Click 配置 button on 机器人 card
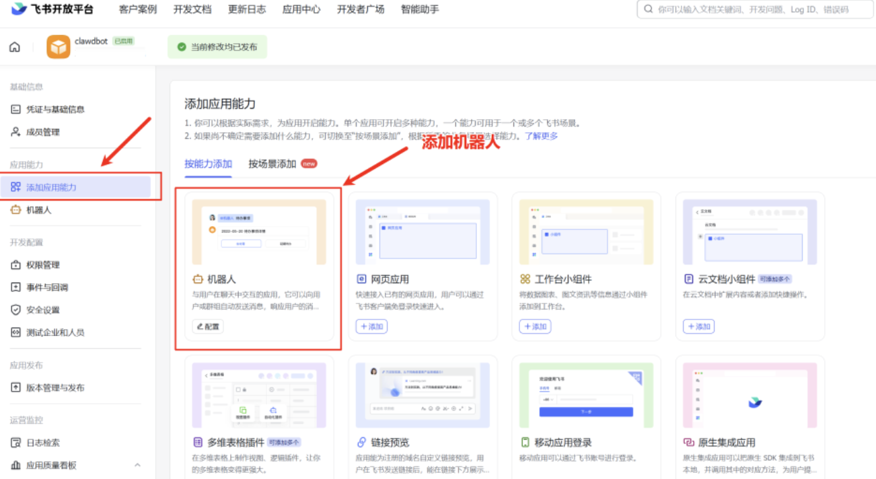 click(x=209, y=326)
